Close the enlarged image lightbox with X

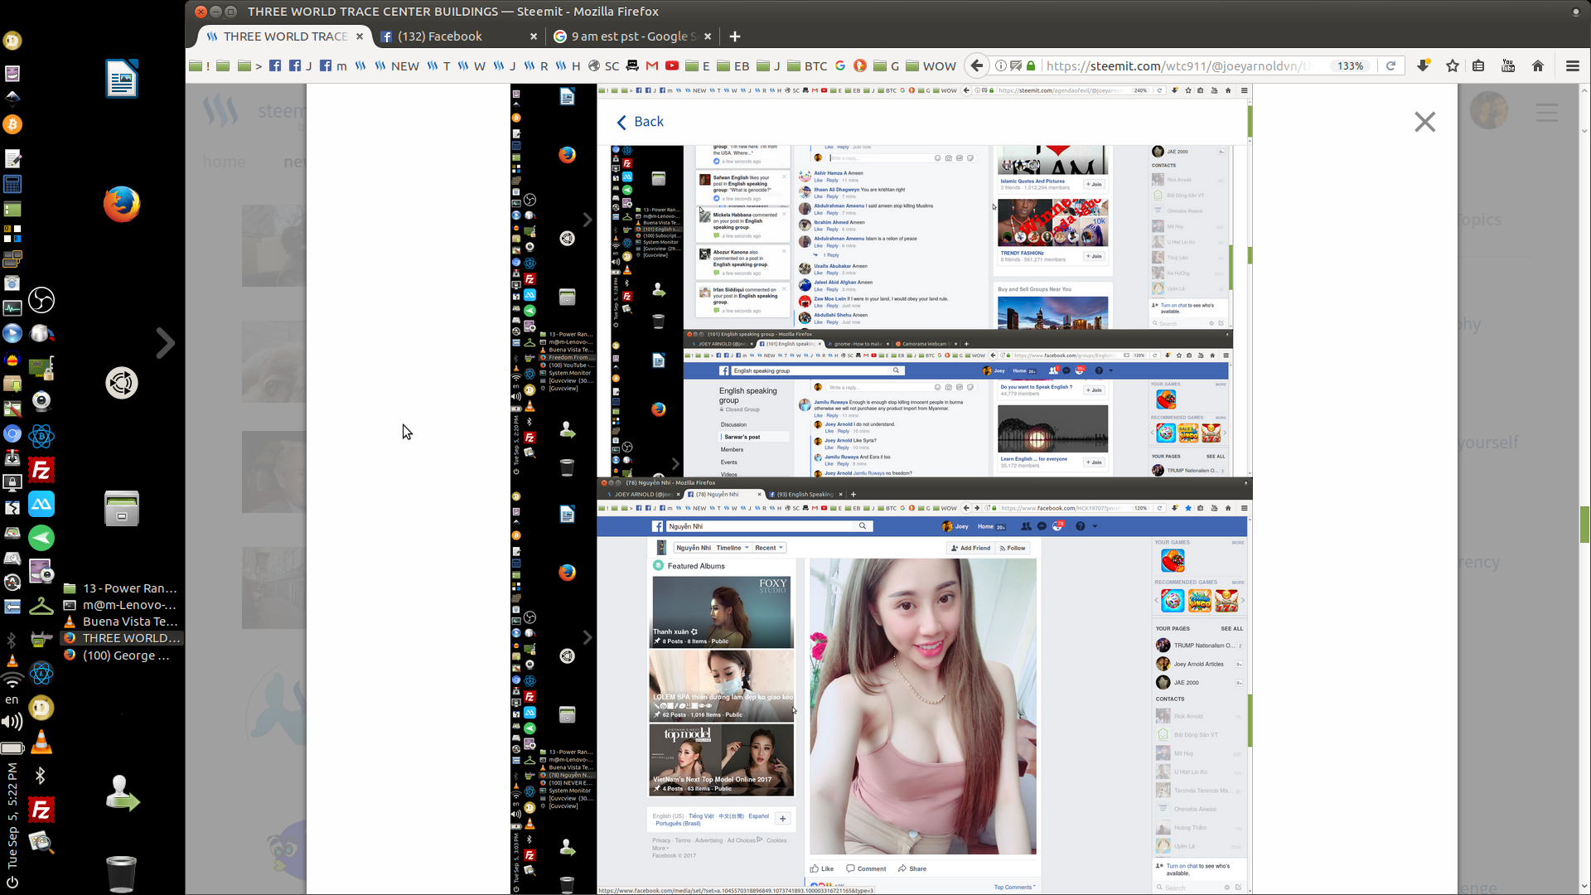(x=1424, y=122)
